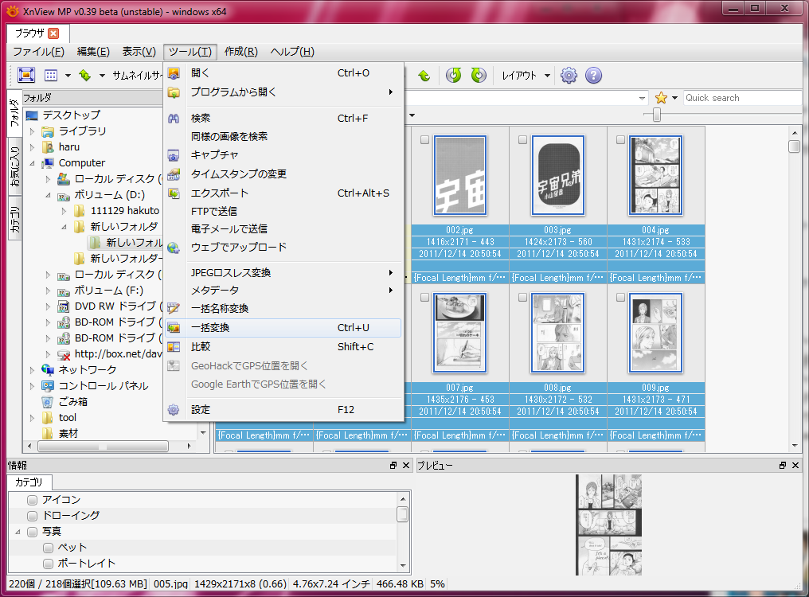Click the green sort arrows icon
The height and width of the screenshot is (597, 809).
coord(85,76)
